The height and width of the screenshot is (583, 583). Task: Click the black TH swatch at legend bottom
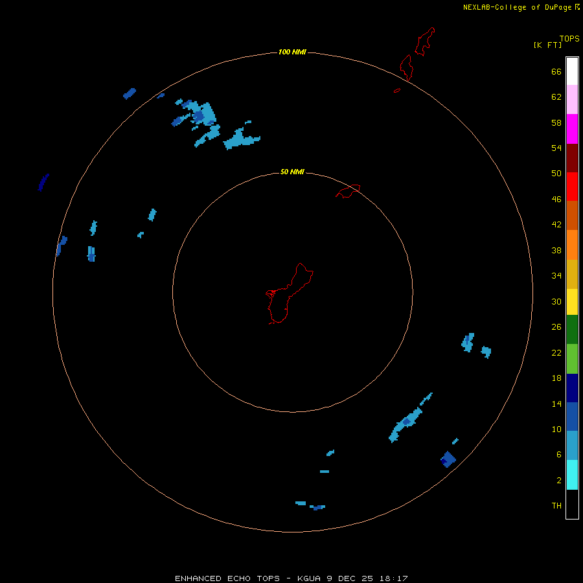point(572,504)
